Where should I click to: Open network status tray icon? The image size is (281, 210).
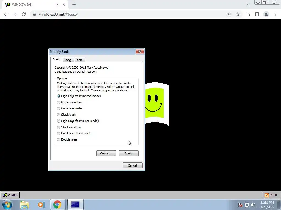click(x=247, y=205)
